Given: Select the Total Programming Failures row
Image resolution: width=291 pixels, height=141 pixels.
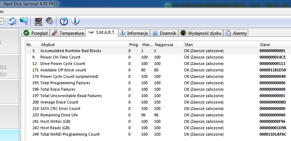Looking at the screenshot, I should 158,83.
